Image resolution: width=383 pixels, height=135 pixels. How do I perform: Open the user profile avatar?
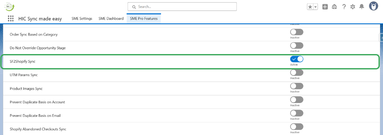[373, 6]
